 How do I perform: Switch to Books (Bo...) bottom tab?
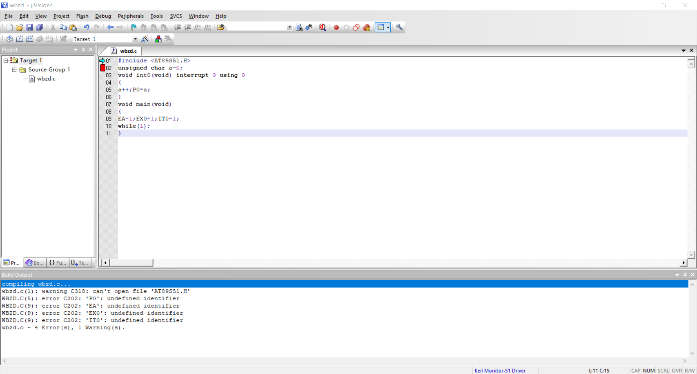[35, 263]
